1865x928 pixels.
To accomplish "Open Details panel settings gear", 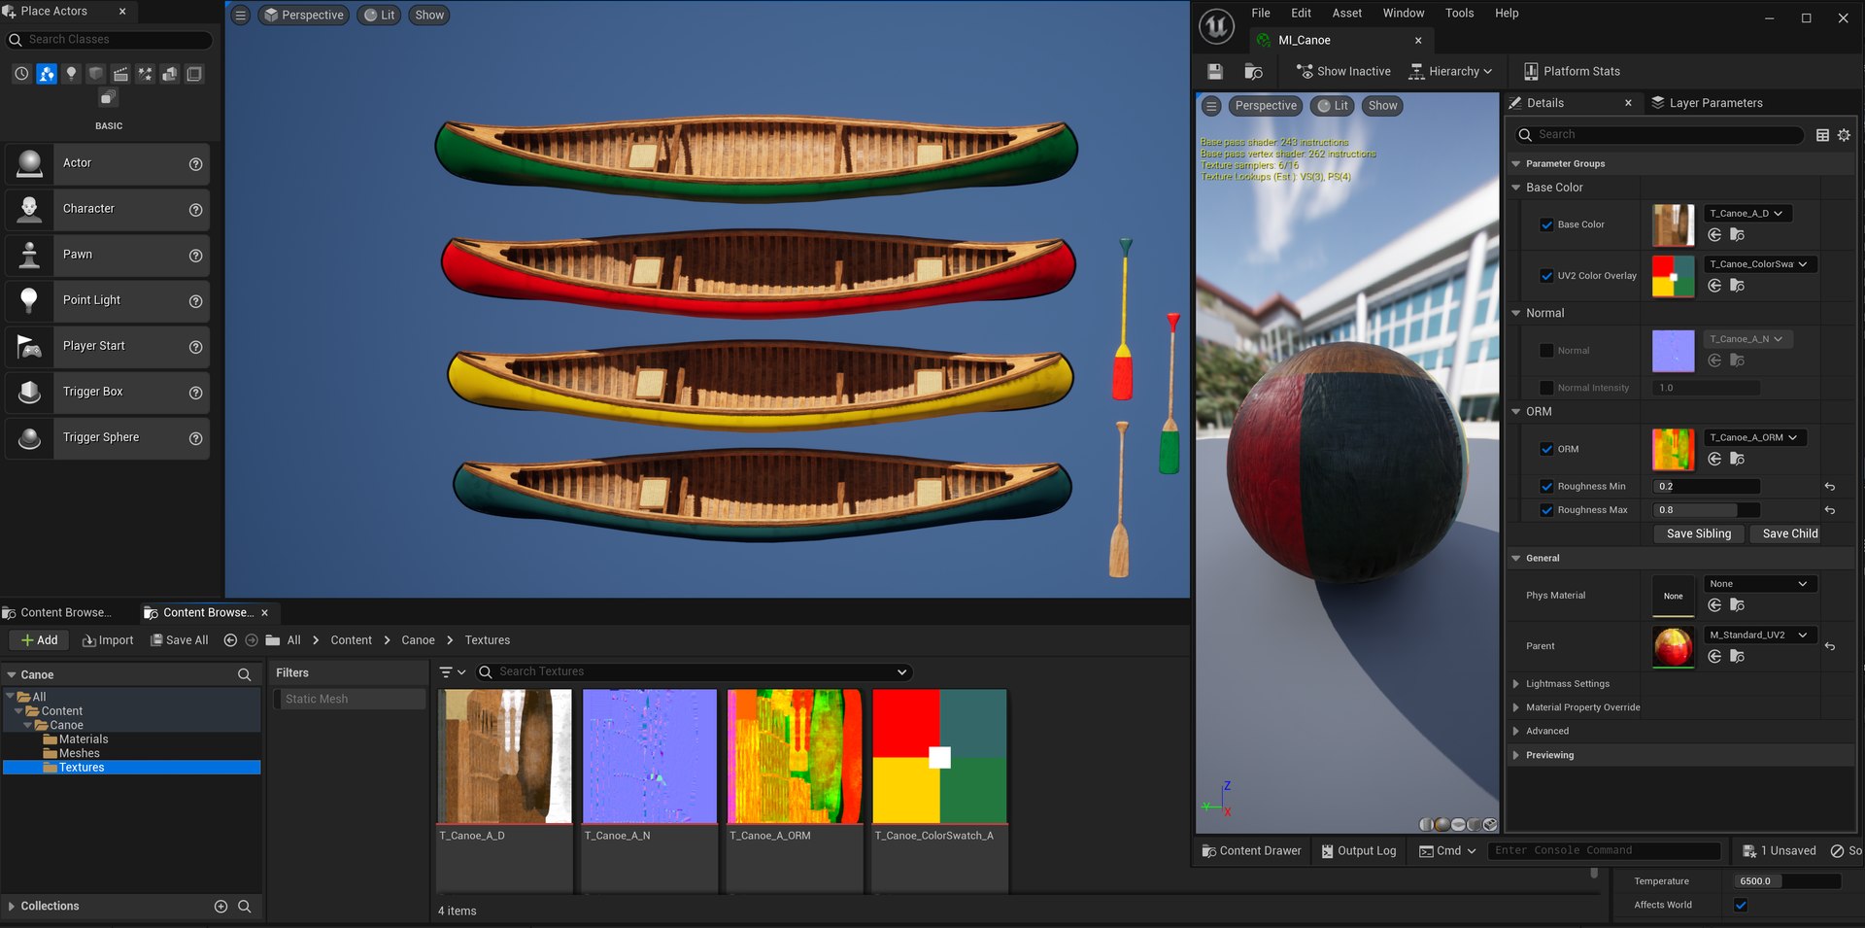I will click(1844, 135).
